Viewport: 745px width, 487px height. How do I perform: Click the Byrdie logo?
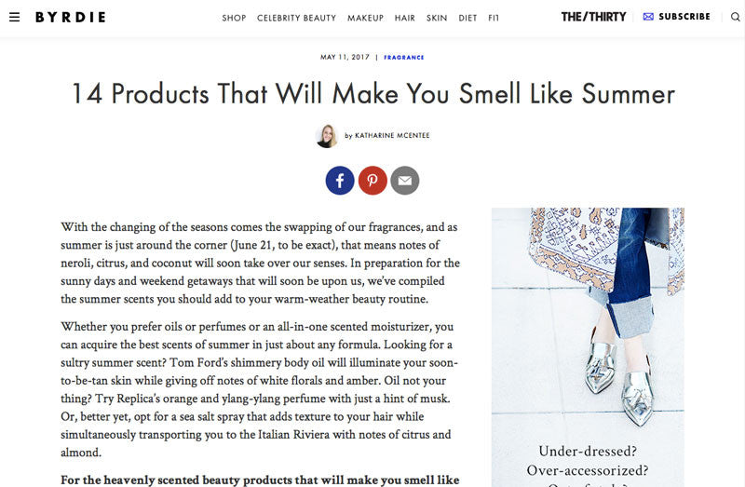pyautogui.click(x=71, y=17)
